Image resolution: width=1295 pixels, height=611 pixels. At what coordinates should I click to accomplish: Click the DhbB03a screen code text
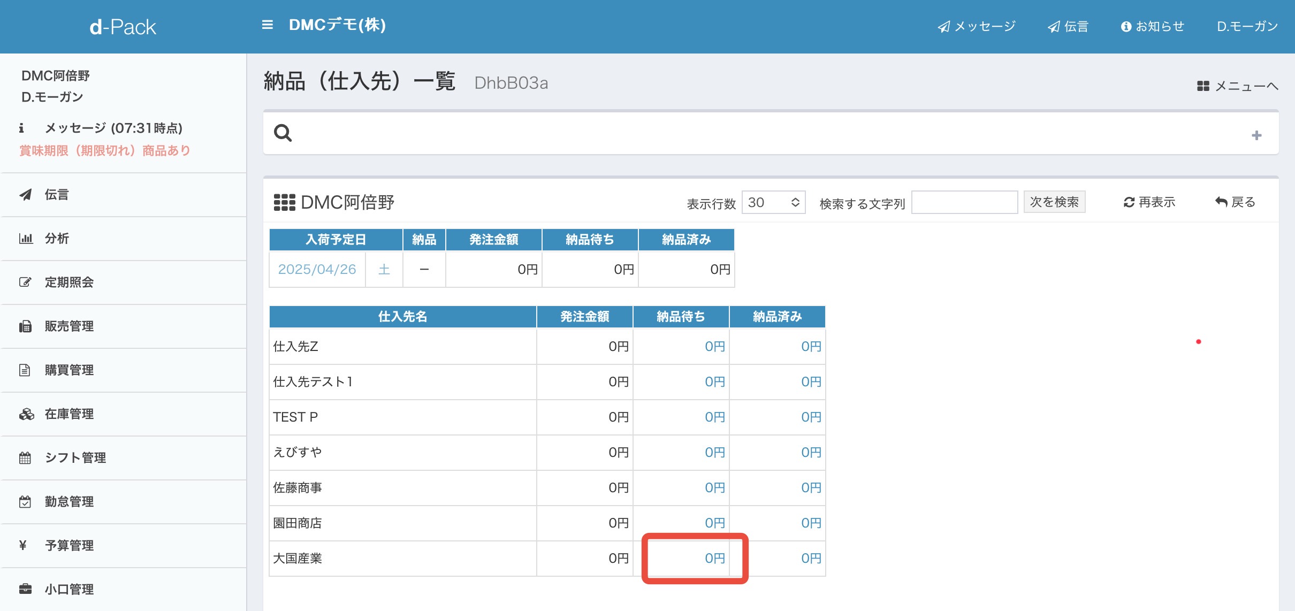click(x=511, y=83)
